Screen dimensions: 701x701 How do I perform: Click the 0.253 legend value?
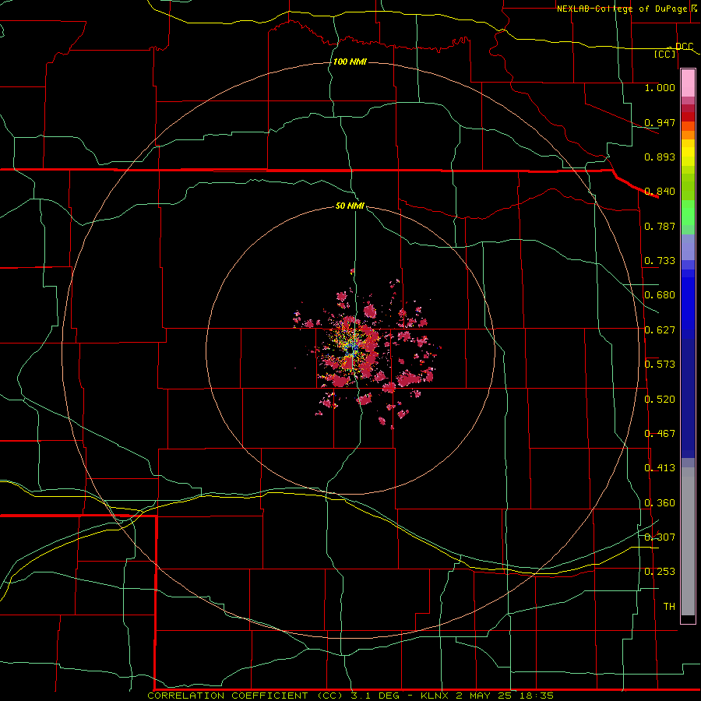pos(660,572)
